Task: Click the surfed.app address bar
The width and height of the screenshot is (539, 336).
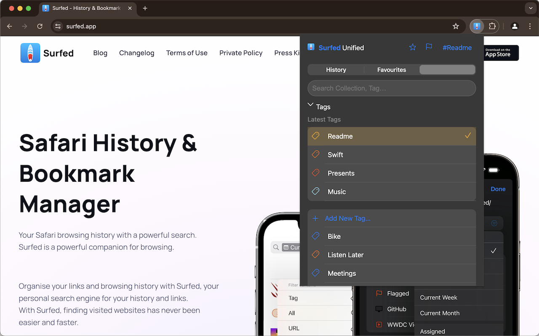Action: (258, 26)
